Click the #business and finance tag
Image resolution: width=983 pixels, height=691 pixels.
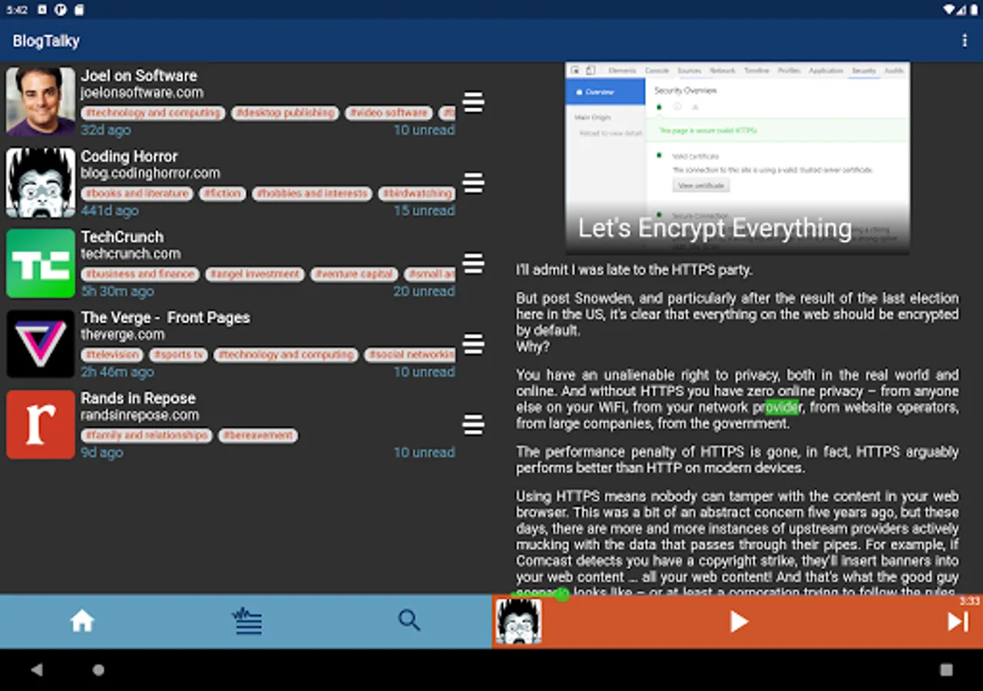coord(140,274)
